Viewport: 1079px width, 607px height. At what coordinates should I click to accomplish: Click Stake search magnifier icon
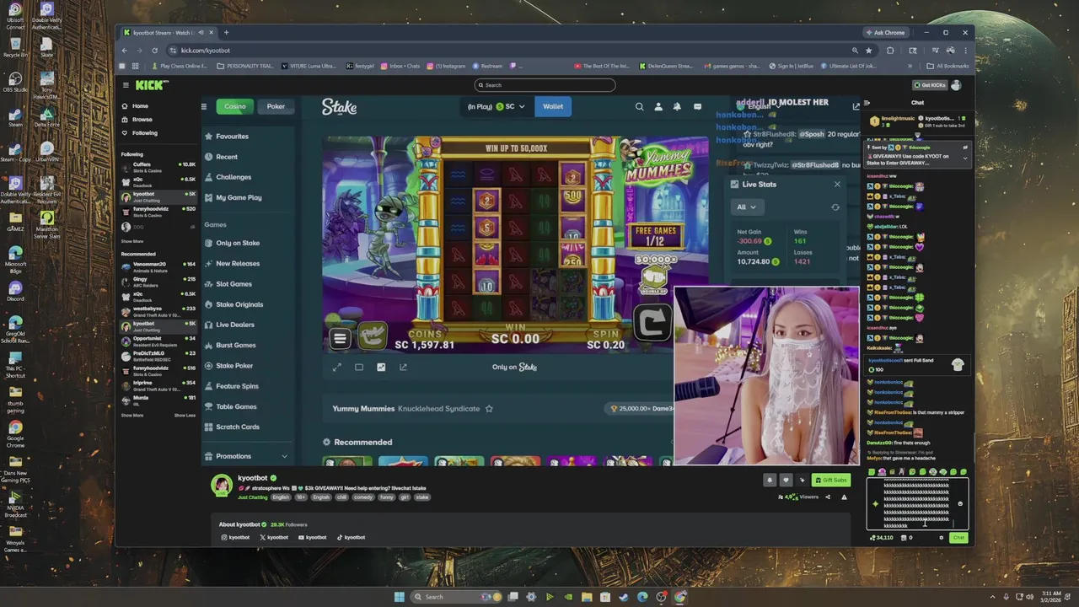pyautogui.click(x=639, y=106)
